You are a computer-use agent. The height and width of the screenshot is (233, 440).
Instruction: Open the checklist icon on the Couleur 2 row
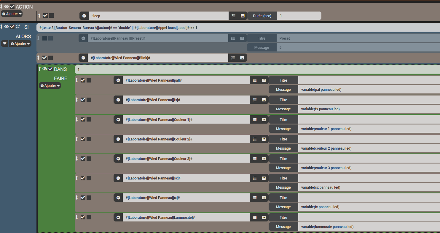pos(254,139)
